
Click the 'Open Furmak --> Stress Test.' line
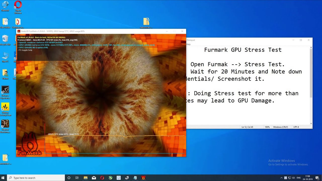click(237, 64)
